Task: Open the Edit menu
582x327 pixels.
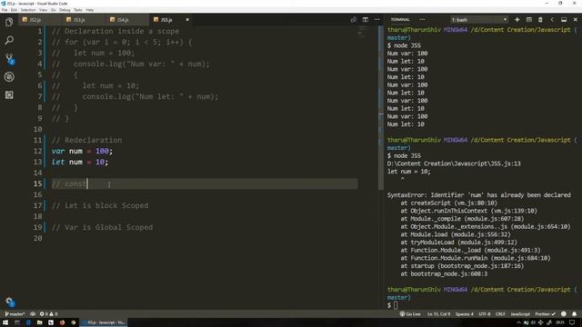Action: point(15,10)
